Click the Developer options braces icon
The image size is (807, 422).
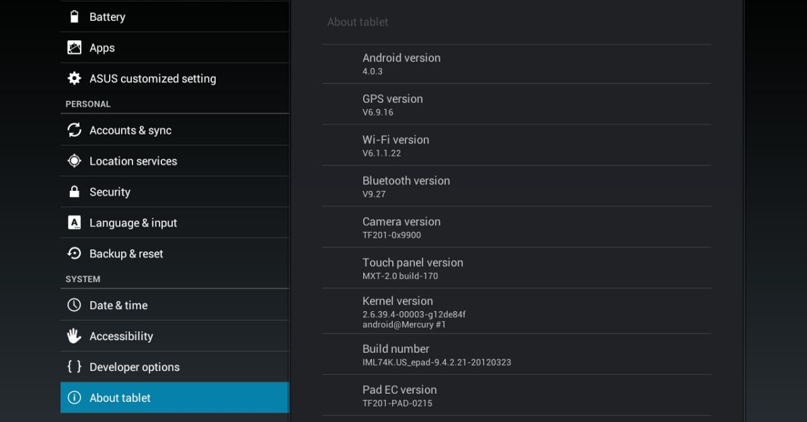coord(75,367)
